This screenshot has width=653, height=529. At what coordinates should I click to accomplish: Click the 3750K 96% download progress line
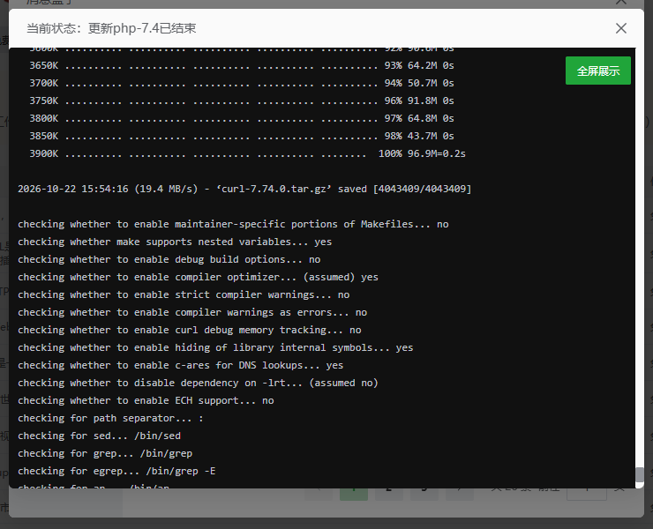point(242,101)
